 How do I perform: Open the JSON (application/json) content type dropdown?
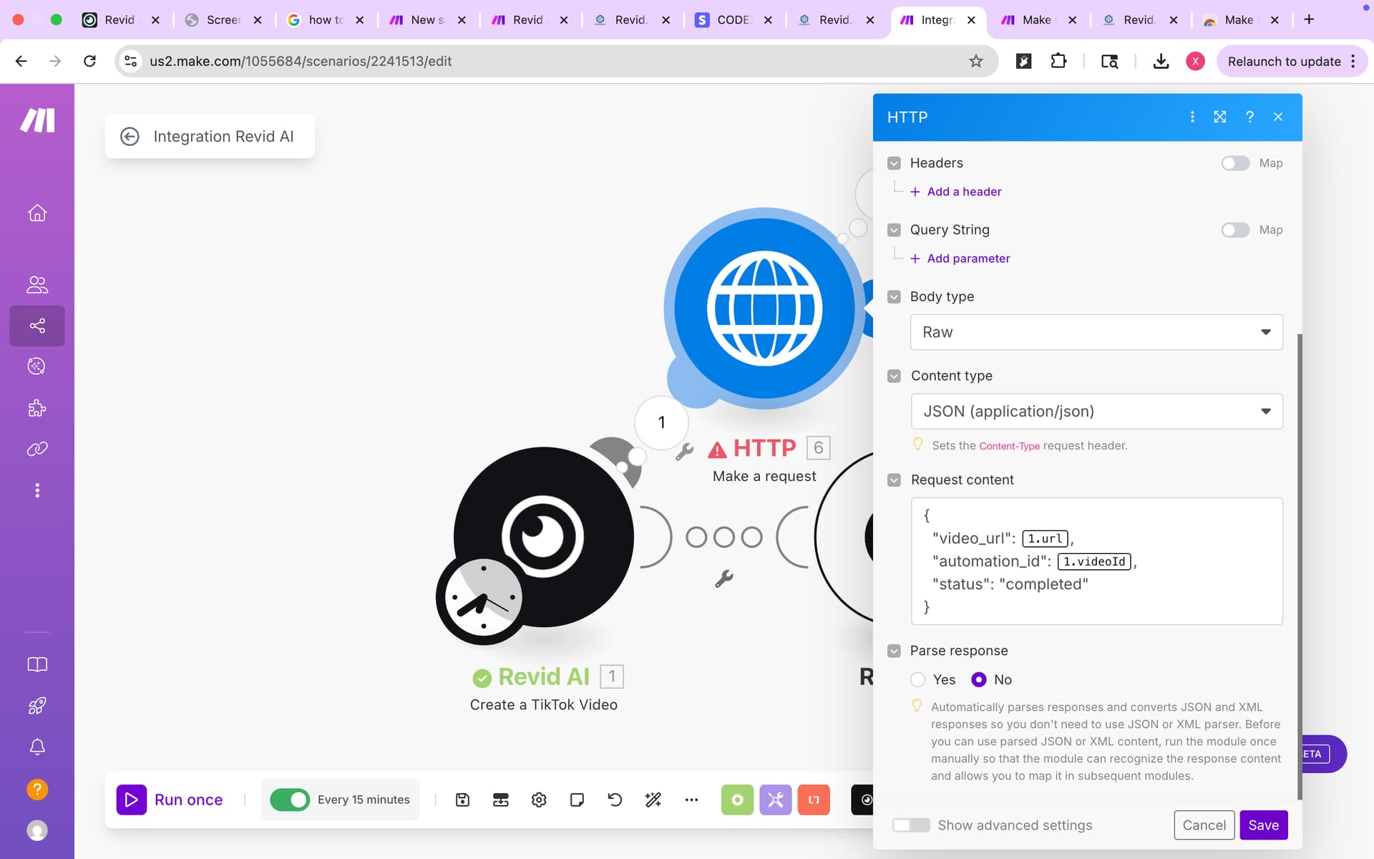click(1096, 412)
